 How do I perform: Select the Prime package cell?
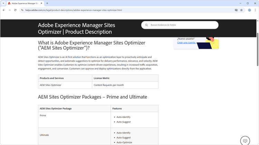(74, 120)
